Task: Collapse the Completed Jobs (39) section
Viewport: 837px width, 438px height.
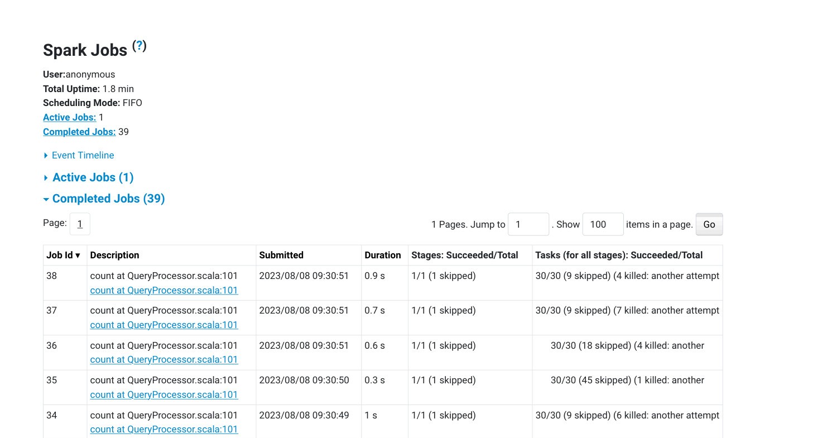Action: click(108, 199)
